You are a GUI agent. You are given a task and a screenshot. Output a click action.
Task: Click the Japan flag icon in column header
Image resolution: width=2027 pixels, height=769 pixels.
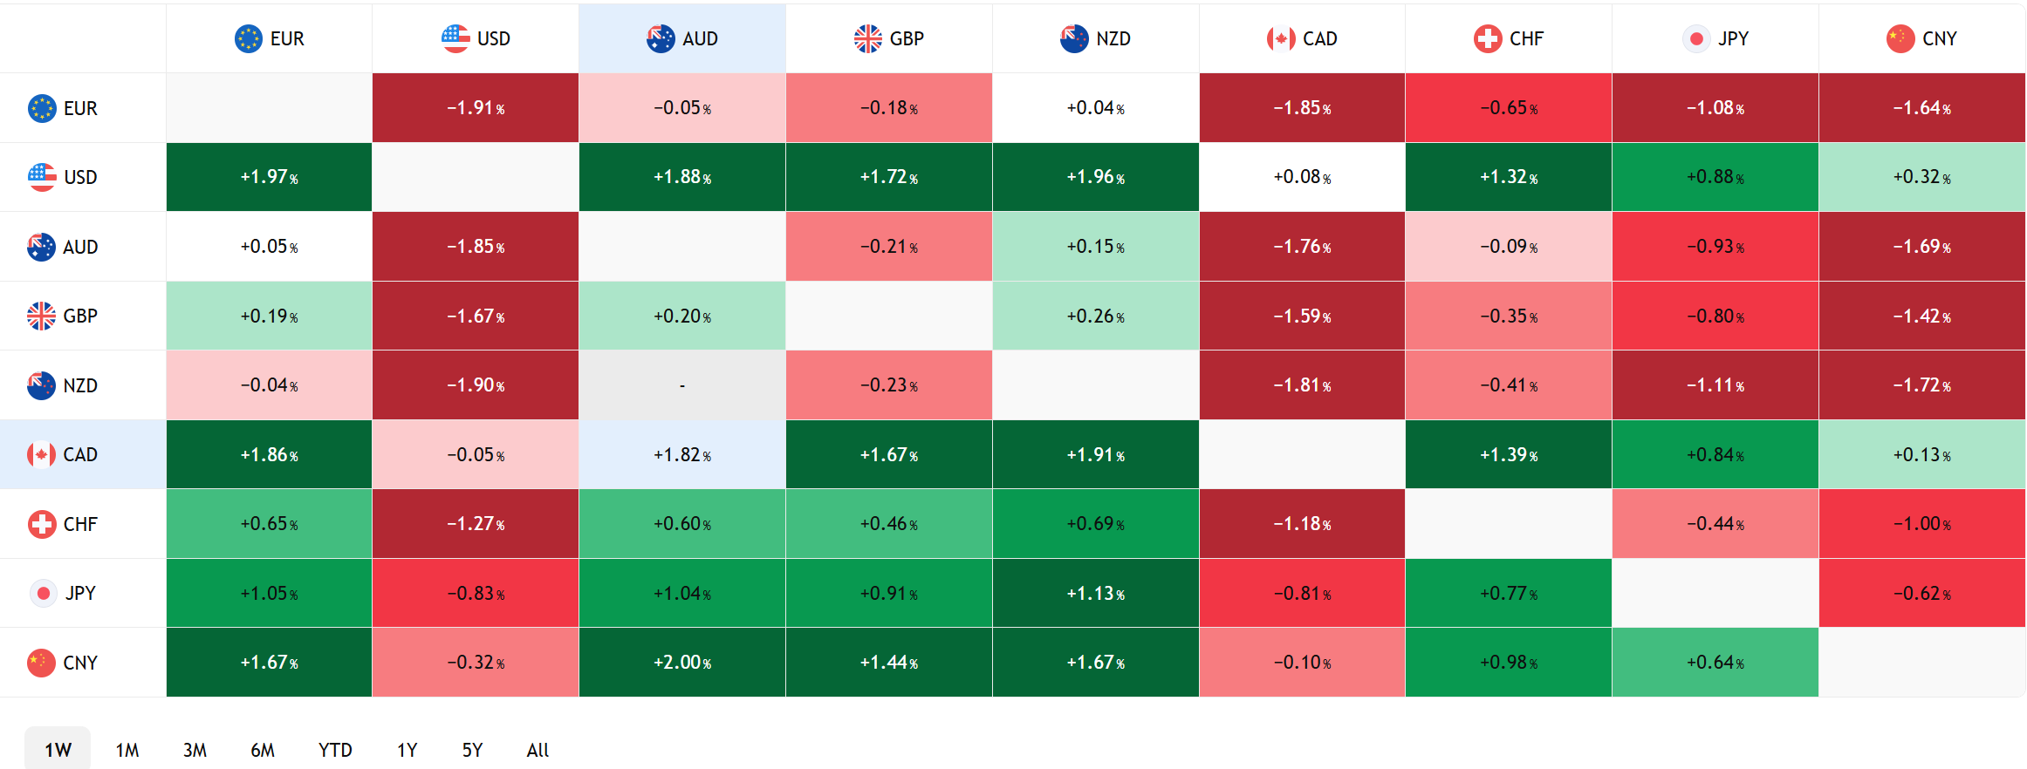(x=1696, y=38)
